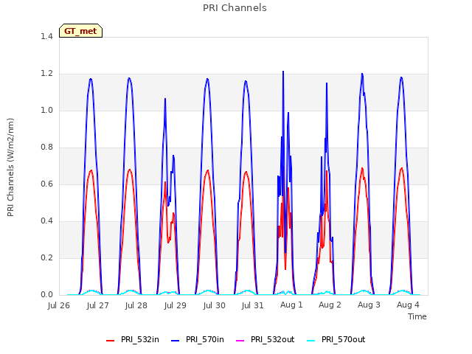Toggle the PRI_532in legend entry

[133, 339]
